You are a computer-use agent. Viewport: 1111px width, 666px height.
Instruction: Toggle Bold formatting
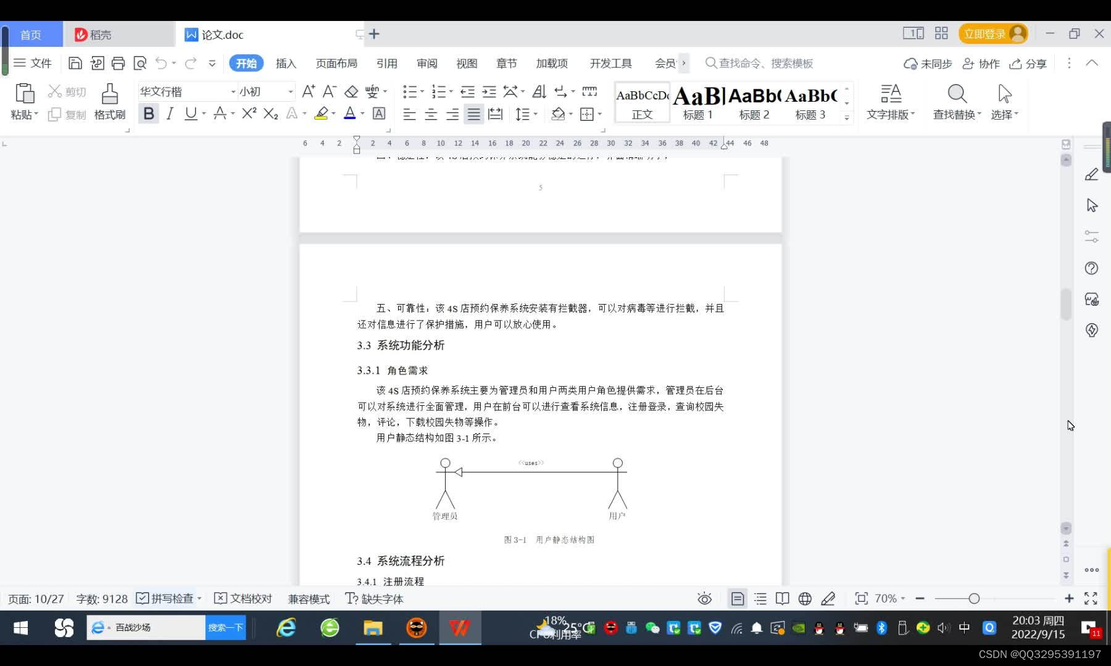[149, 113]
